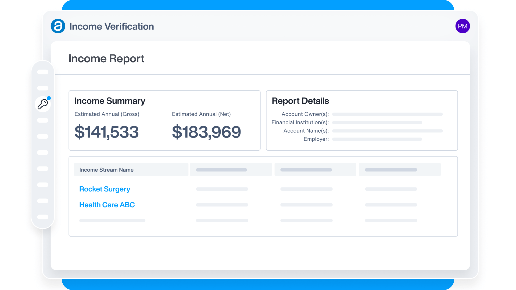516x290 pixels.
Task: Expand the rightmost table column header
Action: pyautogui.click(x=400, y=169)
